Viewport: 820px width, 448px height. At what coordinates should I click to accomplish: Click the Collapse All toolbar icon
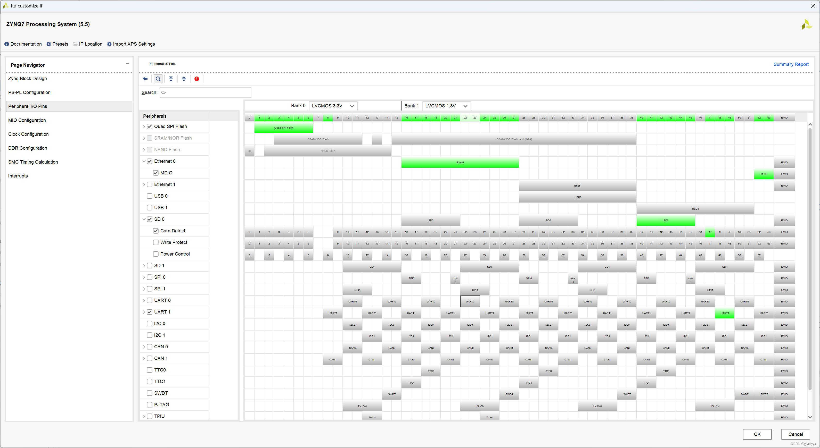coord(171,79)
